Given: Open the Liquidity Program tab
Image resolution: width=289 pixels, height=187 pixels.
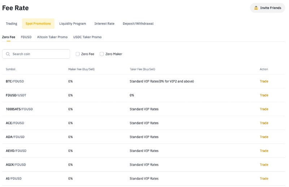Looking at the screenshot, I should (73, 24).
